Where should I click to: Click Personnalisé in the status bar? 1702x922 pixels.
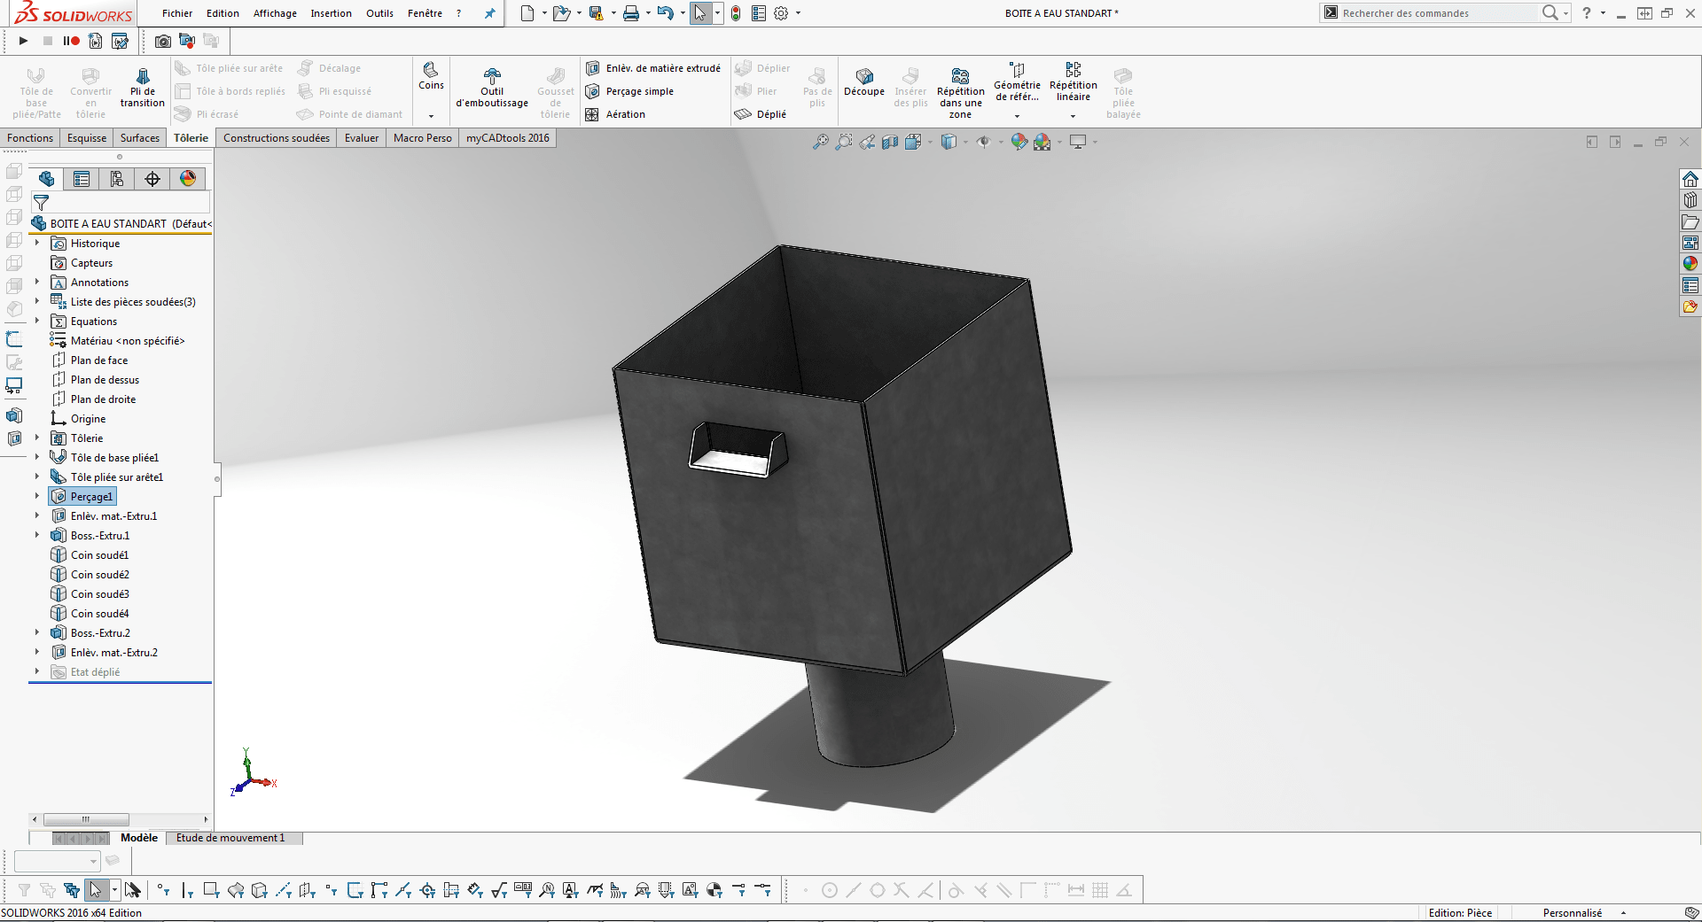click(1573, 912)
